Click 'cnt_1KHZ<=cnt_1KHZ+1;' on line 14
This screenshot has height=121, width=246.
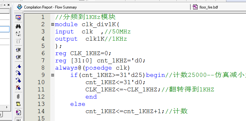(x=125, y=111)
